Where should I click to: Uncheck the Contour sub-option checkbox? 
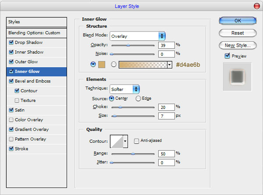click(x=17, y=90)
